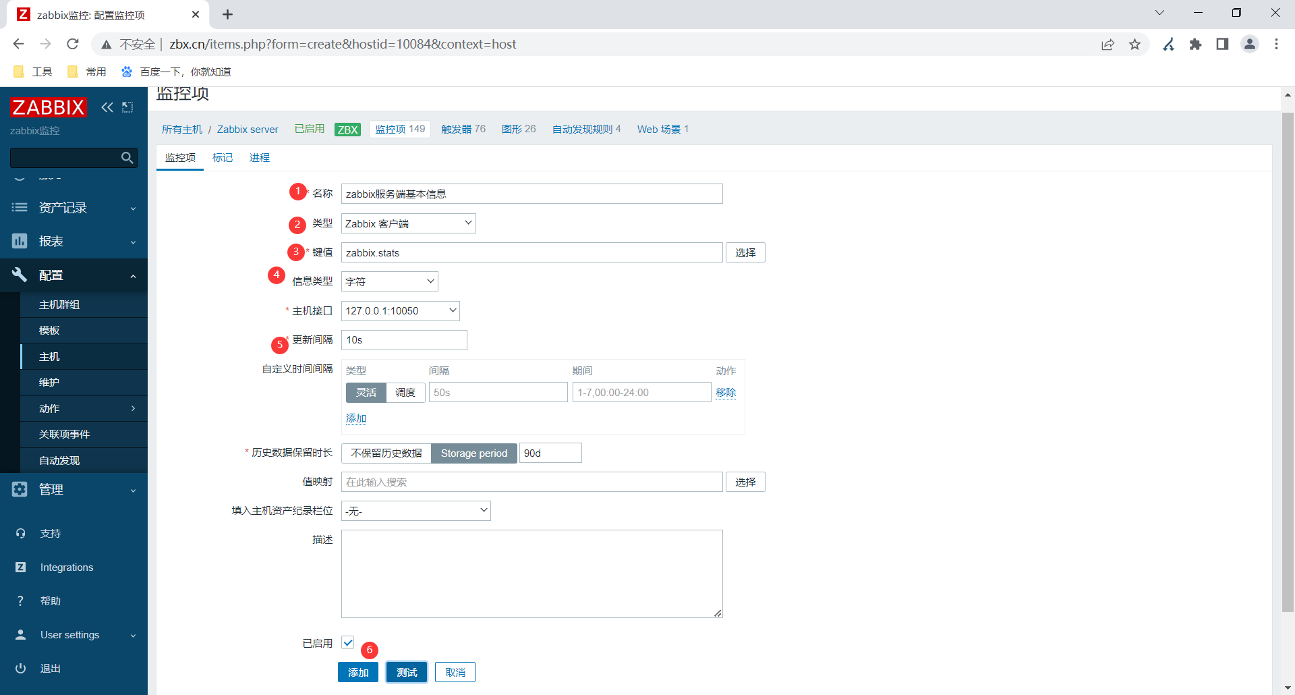Collapse the sidebar with double-arrow icon
This screenshot has height=695, width=1295.
(x=107, y=107)
